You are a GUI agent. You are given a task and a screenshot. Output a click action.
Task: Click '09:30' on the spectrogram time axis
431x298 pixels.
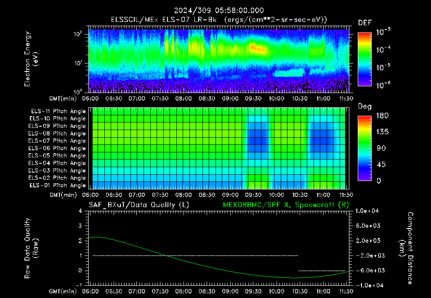click(x=253, y=98)
